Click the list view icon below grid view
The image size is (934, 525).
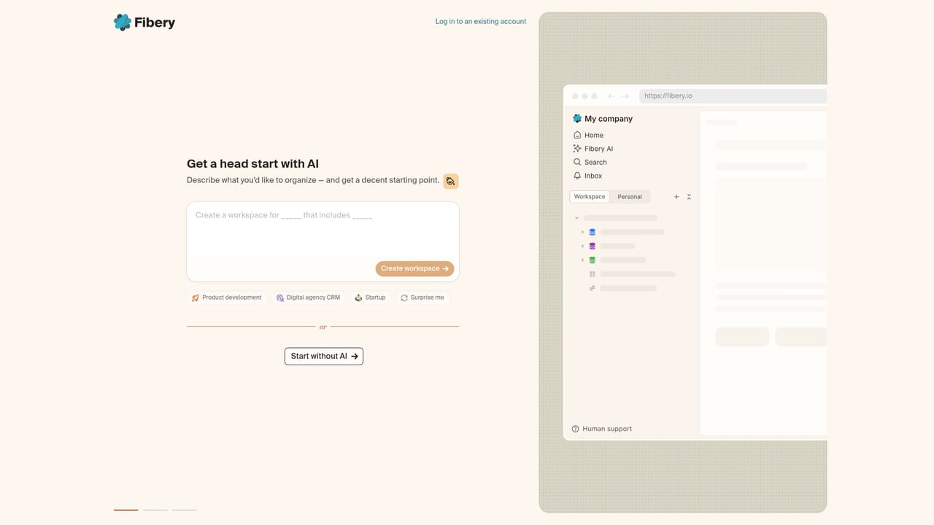(x=592, y=288)
